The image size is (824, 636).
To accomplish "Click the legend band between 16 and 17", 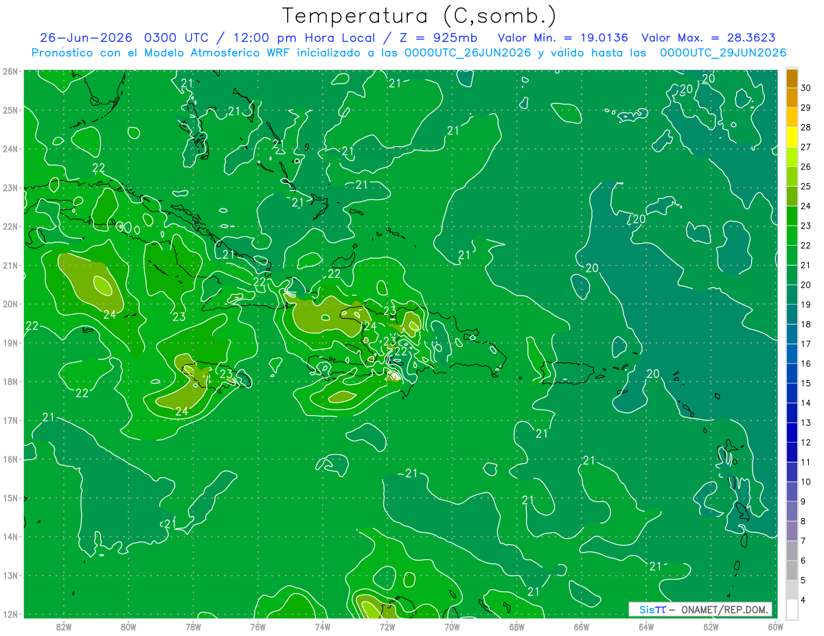I will click(x=792, y=353).
